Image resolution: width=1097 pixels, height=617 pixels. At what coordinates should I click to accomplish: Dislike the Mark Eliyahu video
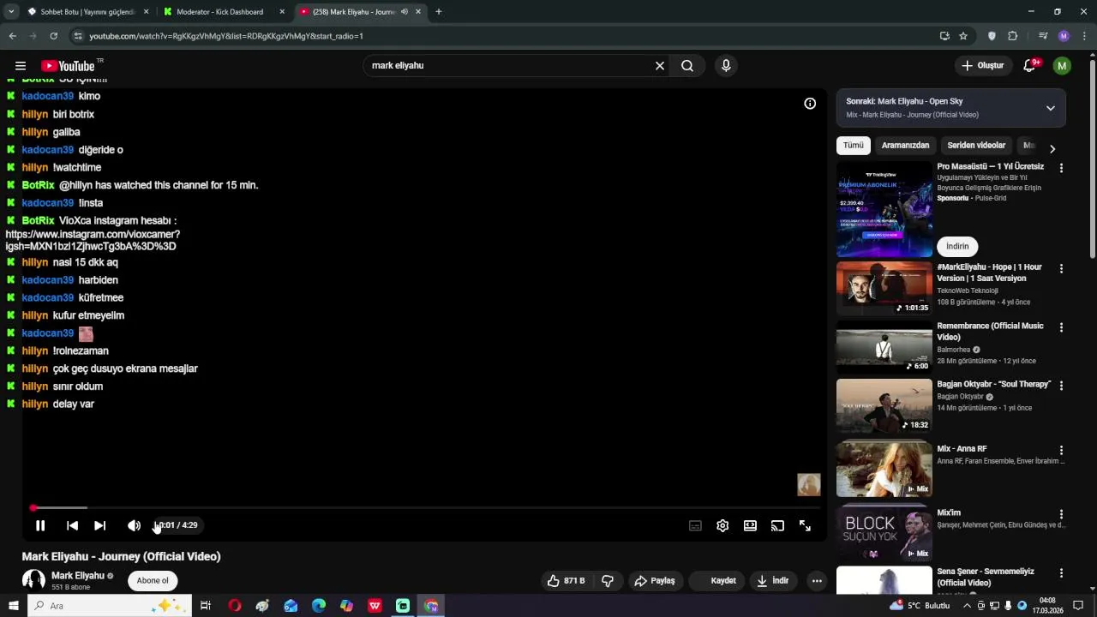point(608,581)
